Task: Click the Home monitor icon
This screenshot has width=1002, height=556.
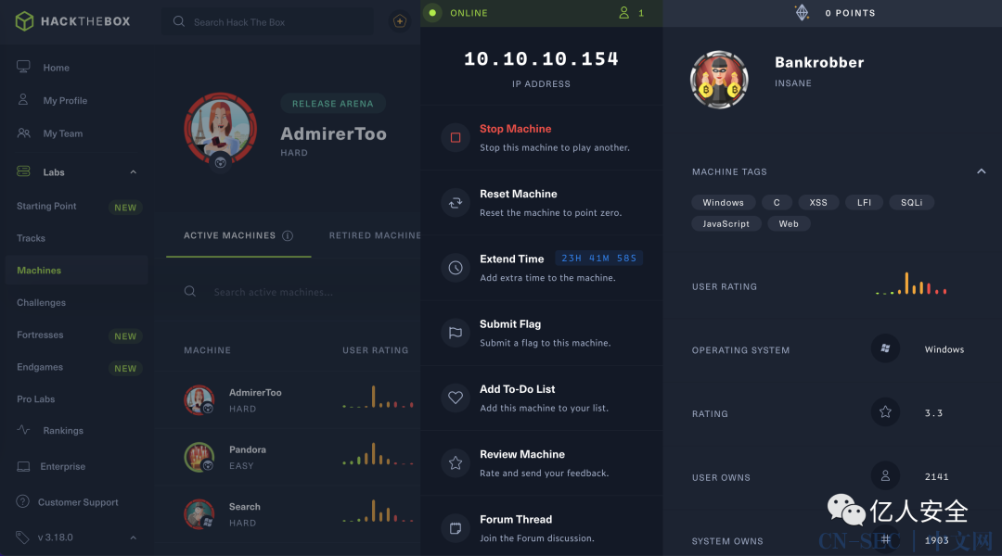Action: click(23, 67)
